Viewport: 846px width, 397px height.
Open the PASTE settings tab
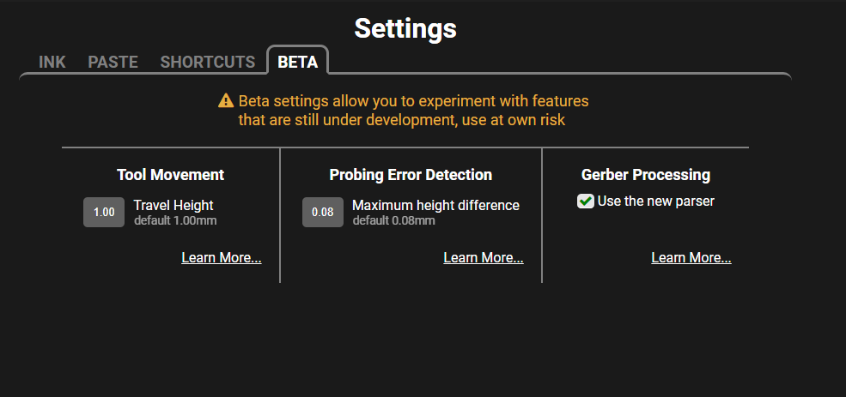pyautogui.click(x=113, y=62)
